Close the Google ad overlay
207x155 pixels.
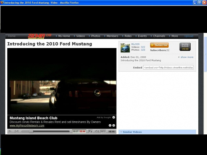(114, 117)
